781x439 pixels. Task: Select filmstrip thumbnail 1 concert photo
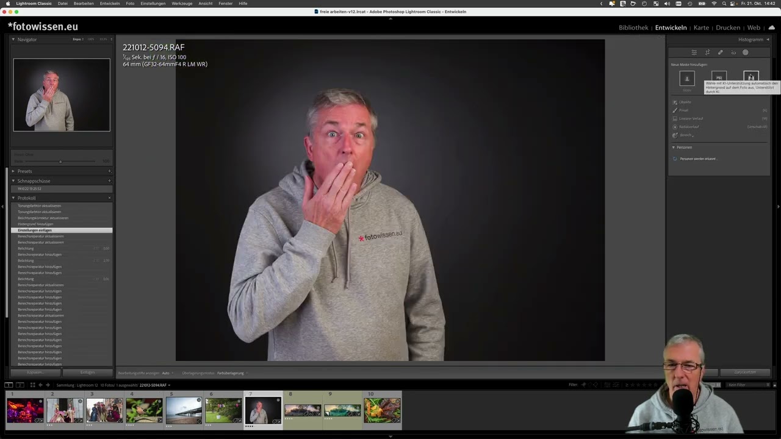[25, 410]
